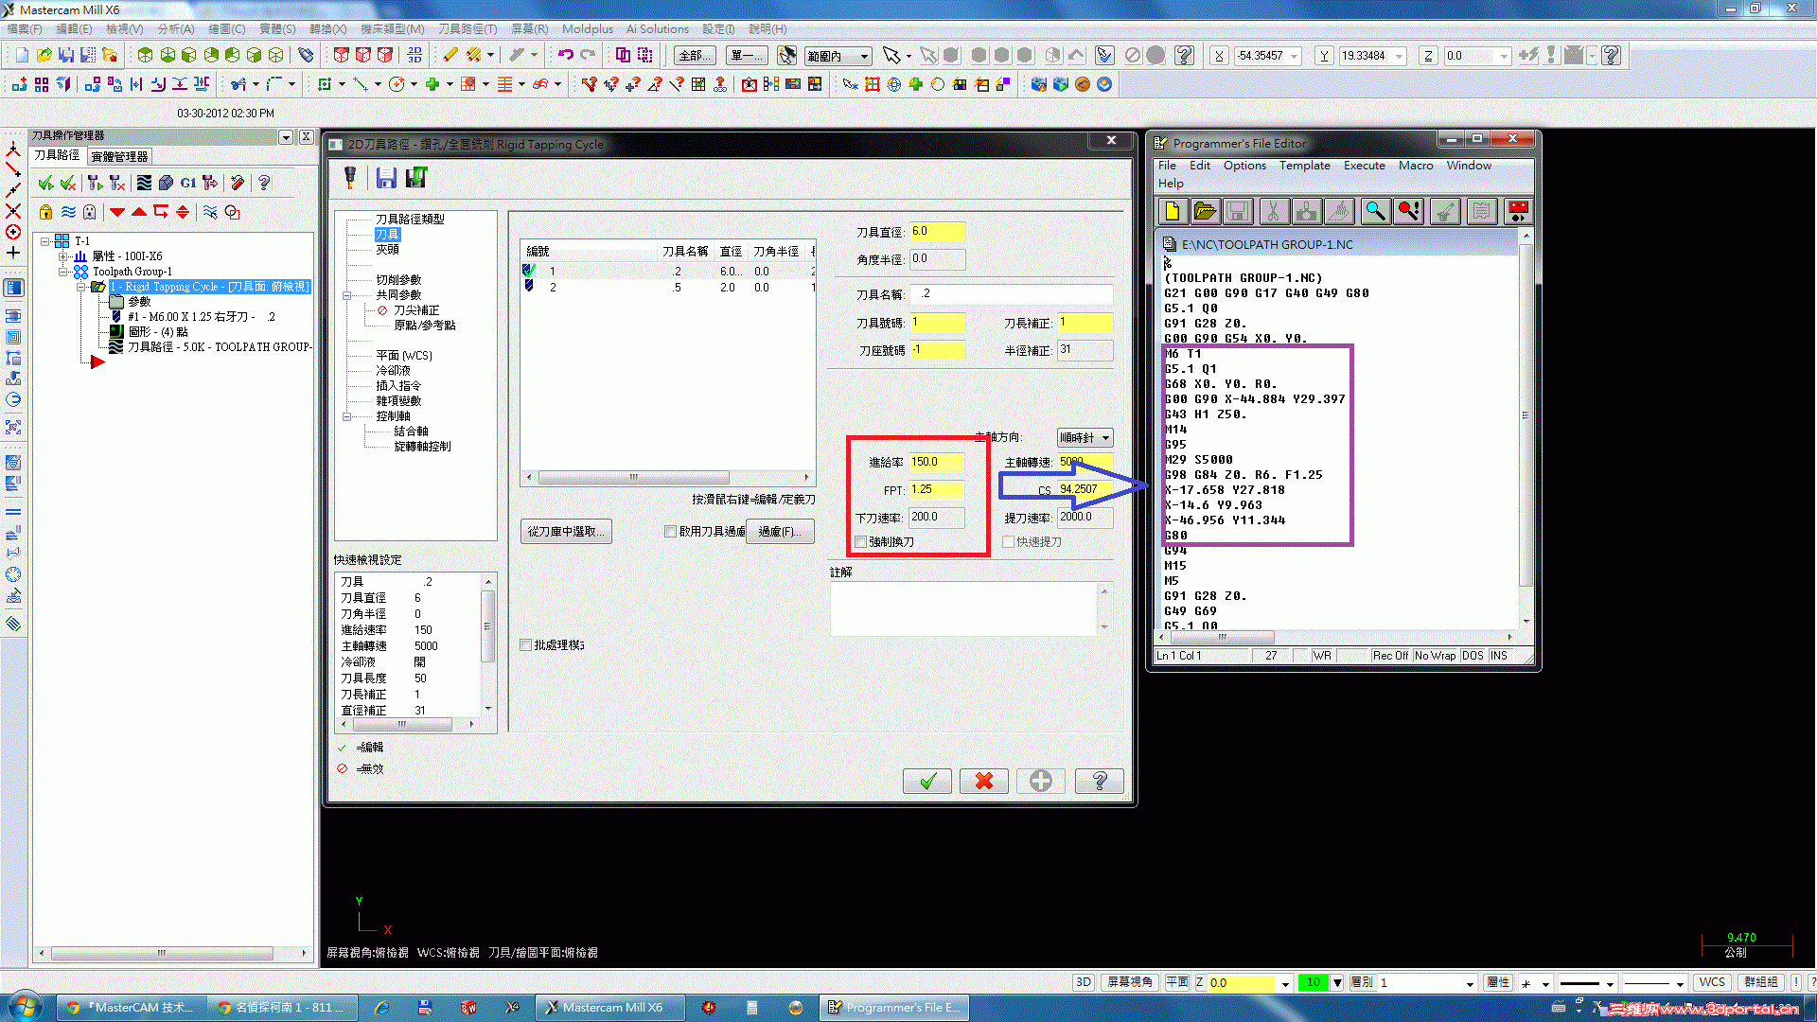Screen dimensions: 1817x1022
Task: Click the lock operations padlock icon
Action: click(x=45, y=212)
